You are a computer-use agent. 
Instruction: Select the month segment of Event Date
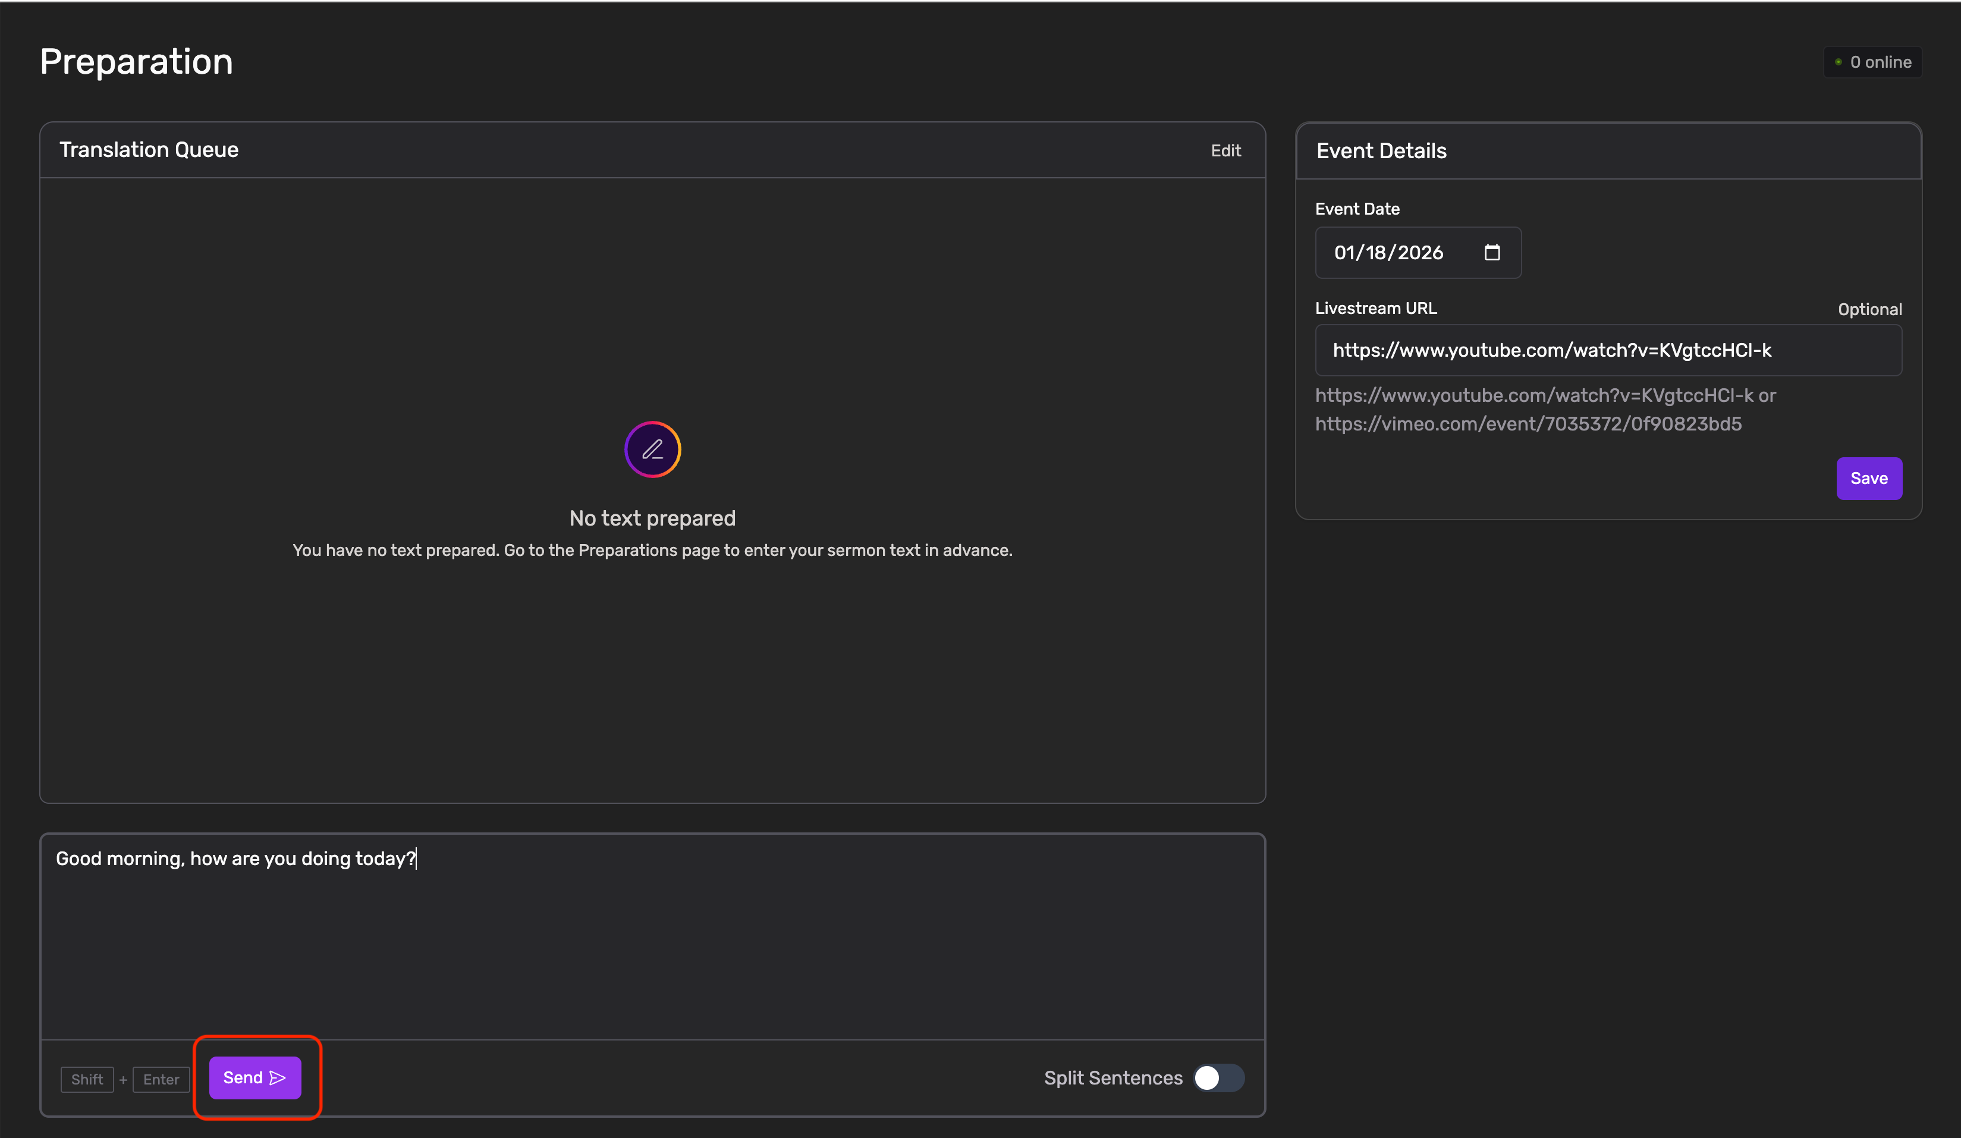[x=1346, y=253]
